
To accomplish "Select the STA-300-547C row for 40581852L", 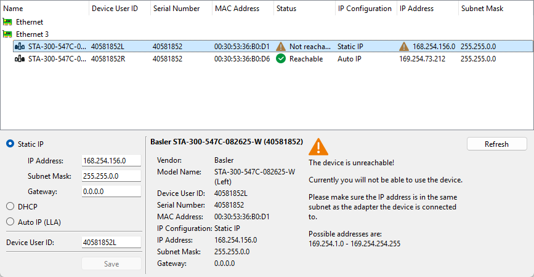I will coord(273,47).
